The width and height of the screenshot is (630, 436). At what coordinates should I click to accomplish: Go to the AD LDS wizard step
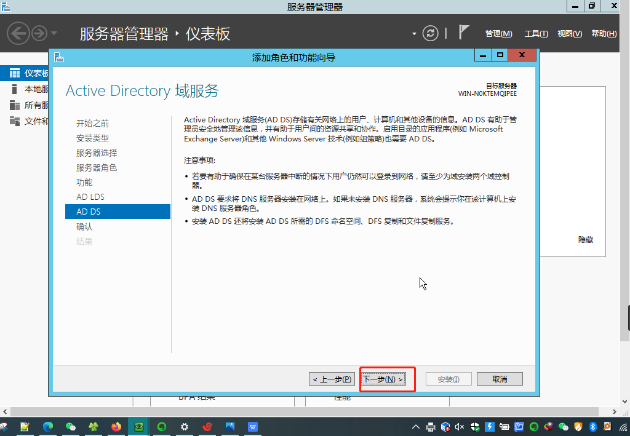pos(90,197)
